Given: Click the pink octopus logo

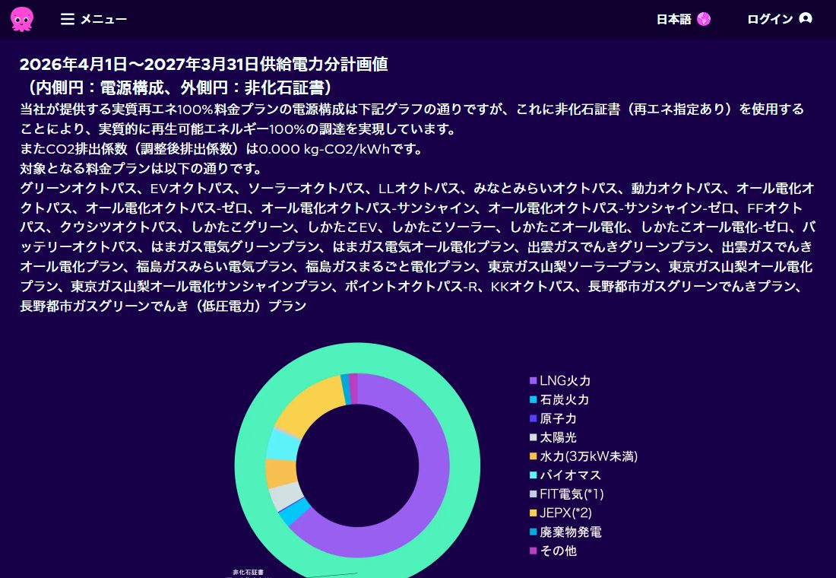Looking at the screenshot, I should point(22,19).
